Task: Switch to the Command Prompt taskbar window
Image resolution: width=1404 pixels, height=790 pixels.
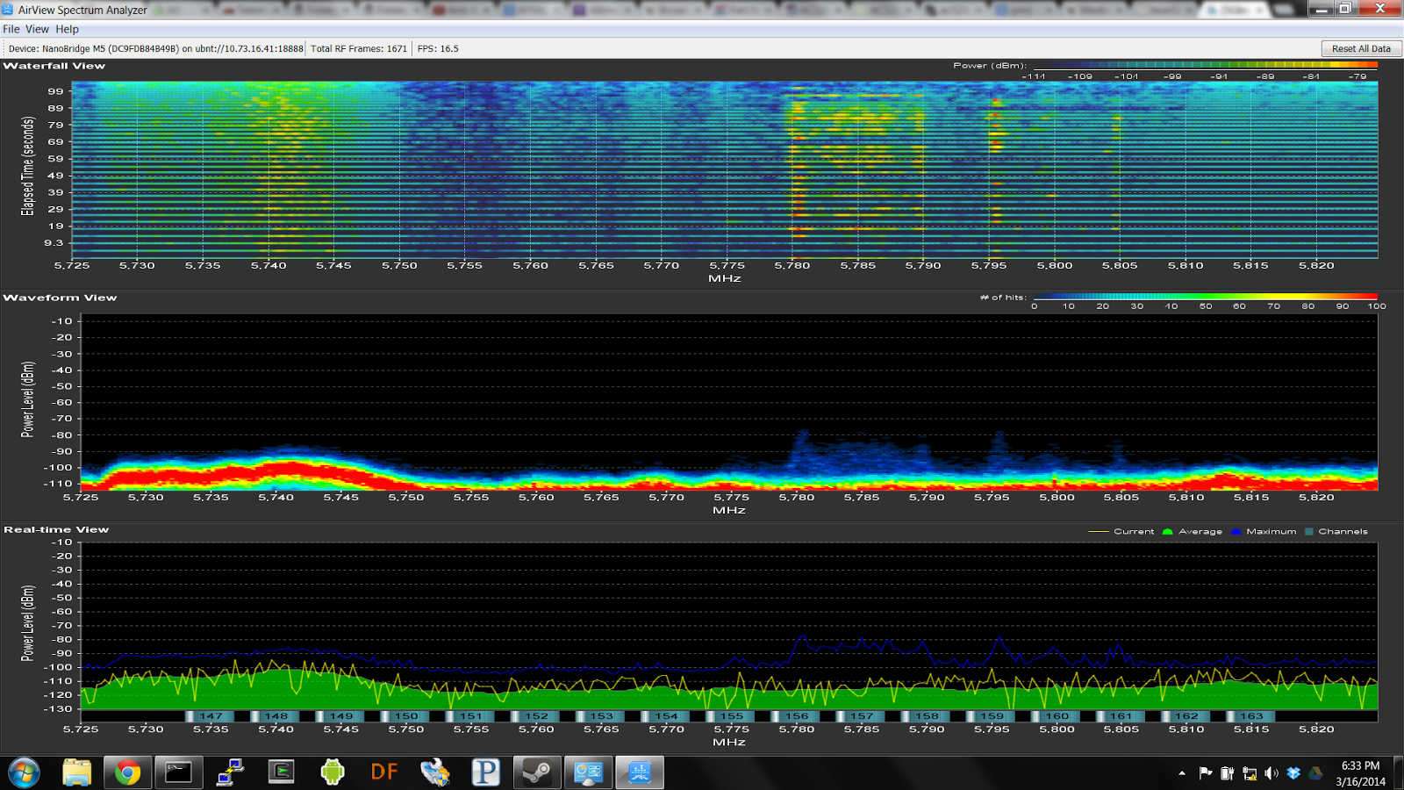Action: coord(179,772)
